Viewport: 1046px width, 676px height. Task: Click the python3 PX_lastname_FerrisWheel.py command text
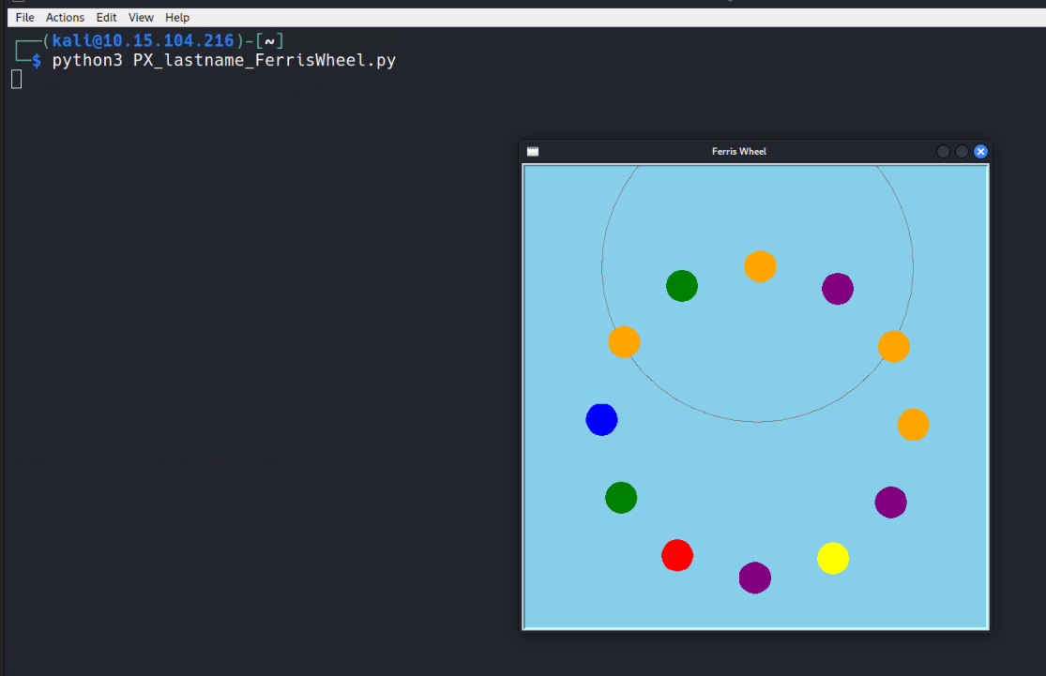pyautogui.click(x=223, y=61)
